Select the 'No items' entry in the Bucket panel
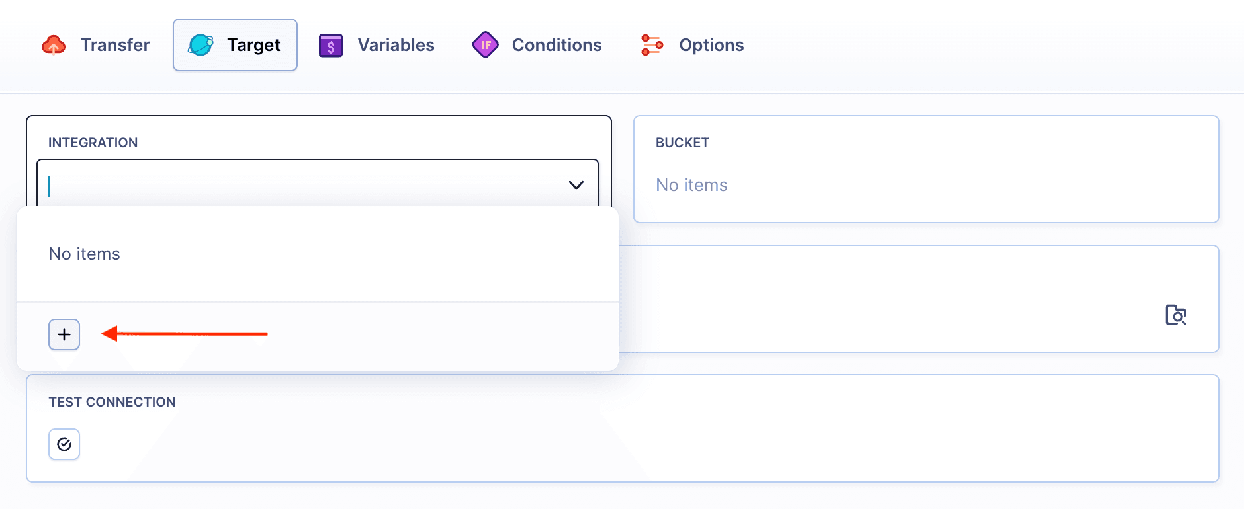This screenshot has width=1244, height=509. click(691, 185)
